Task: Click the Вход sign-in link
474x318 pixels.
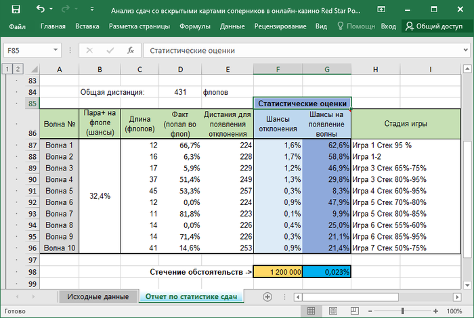Action: click(388, 26)
